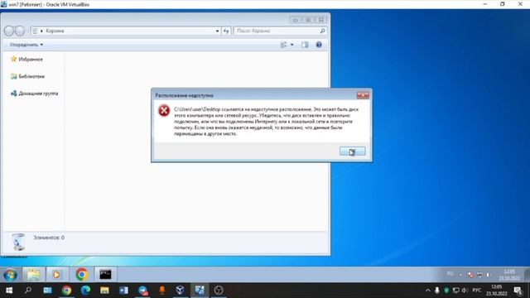The height and width of the screenshot is (298, 530).
Task: Click the orange app icon on the host taskbar
Action: click(x=162, y=291)
